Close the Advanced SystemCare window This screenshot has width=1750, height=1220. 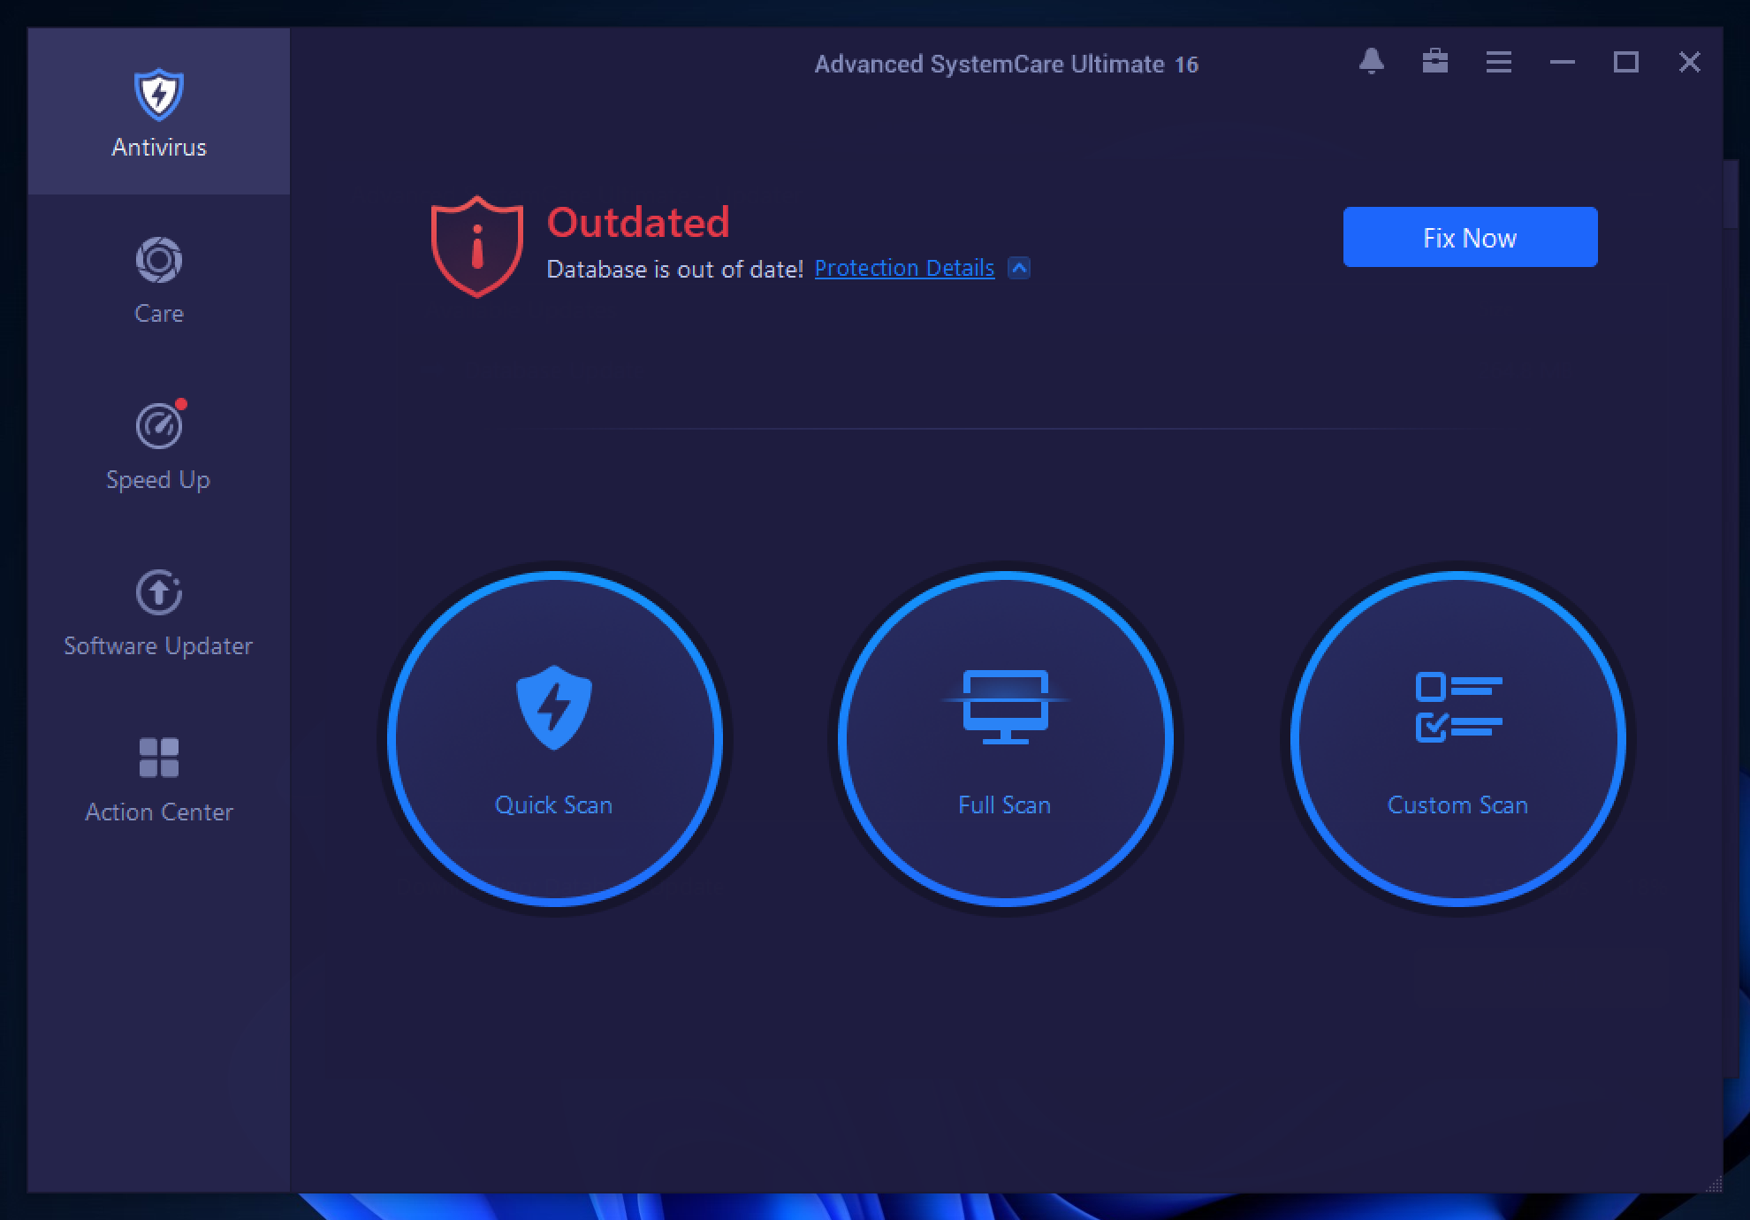click(1689, 62)
